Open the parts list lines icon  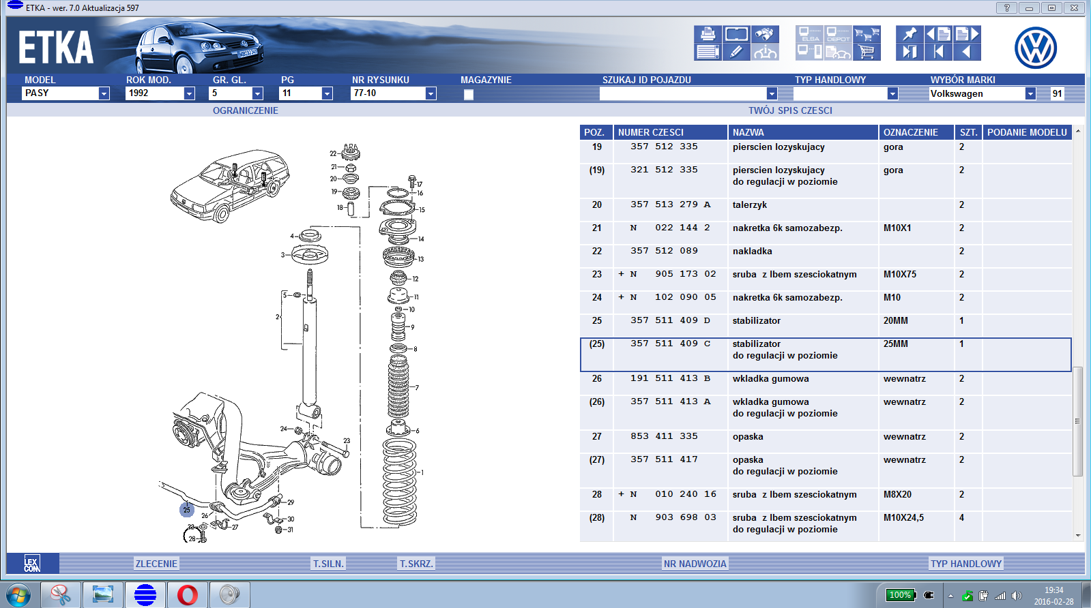[708, 52]
